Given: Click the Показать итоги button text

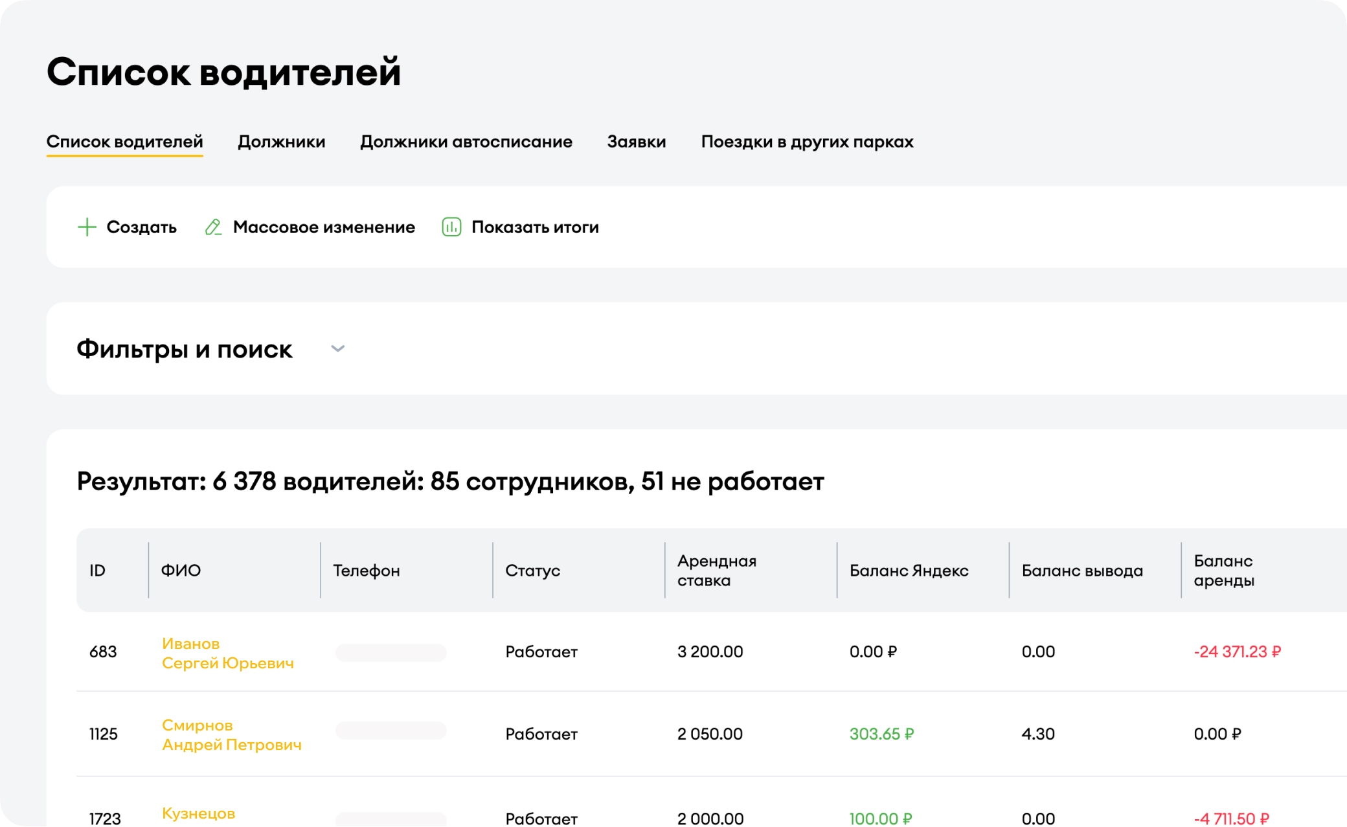Looking at the screenshot, I should pos(534,227).
